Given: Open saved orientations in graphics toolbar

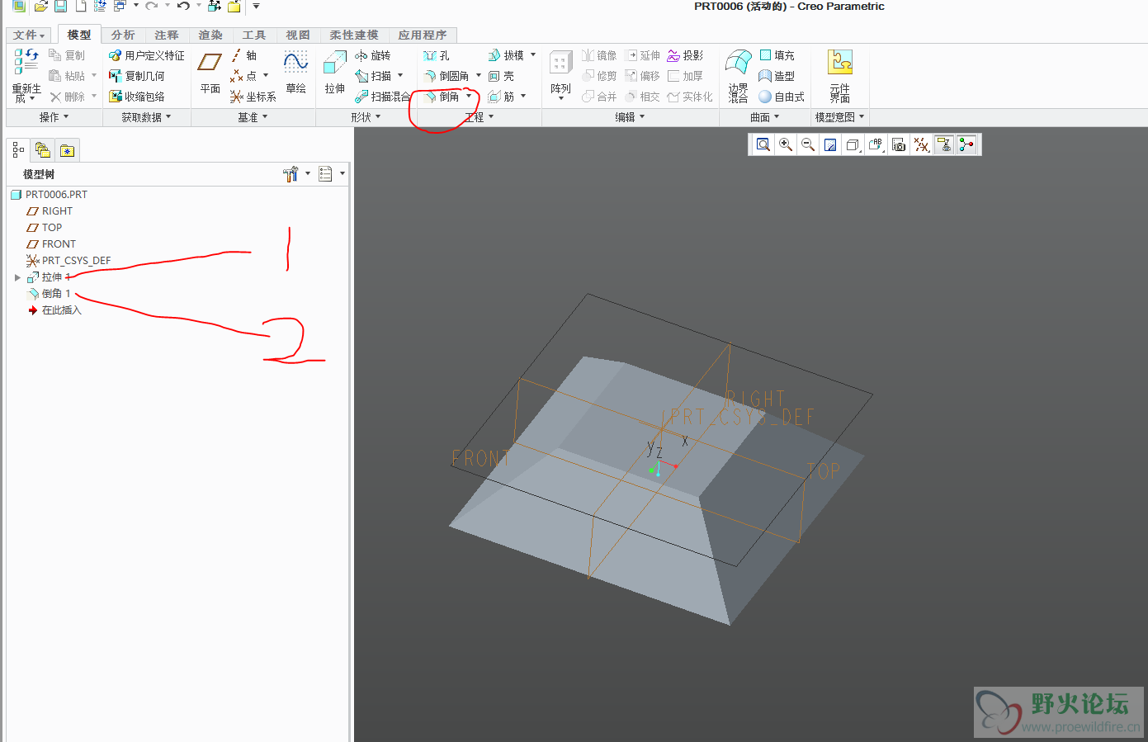Looking at the screenshot, I should click(x=876, y=145).
